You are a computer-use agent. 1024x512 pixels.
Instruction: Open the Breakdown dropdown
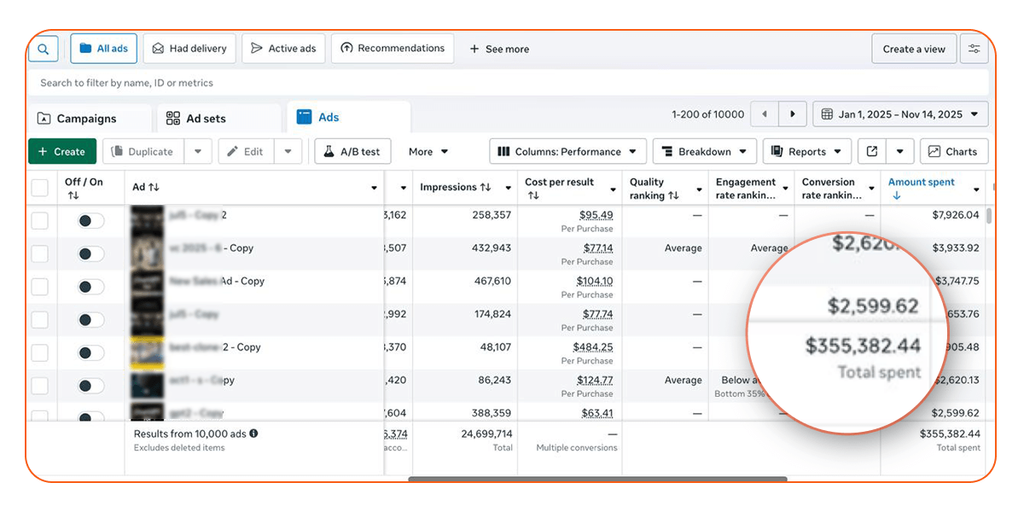click(x=704, y=151)
